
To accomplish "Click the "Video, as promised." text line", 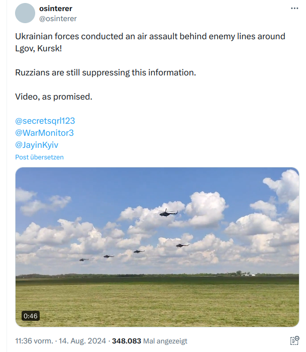I will pos(54,97).
